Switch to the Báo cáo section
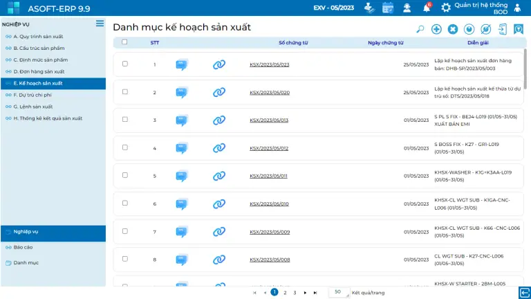The height and width of the screenshot is (299, 531). click(23, 247)
